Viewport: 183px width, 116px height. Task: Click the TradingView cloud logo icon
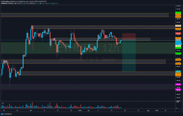pos(2,114)
